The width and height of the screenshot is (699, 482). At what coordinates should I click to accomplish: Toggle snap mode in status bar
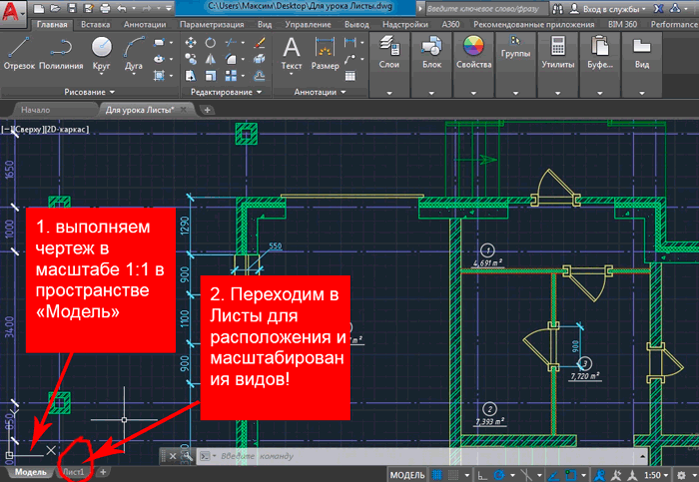pos(453,475)
